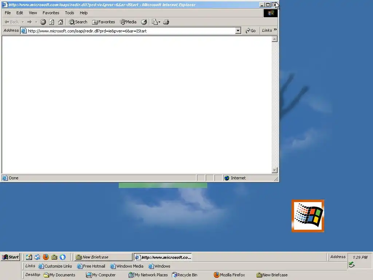This screenshot has height=280, width=373.
Task: Open browsing History via the clock icon
Action: click(144, 22)
